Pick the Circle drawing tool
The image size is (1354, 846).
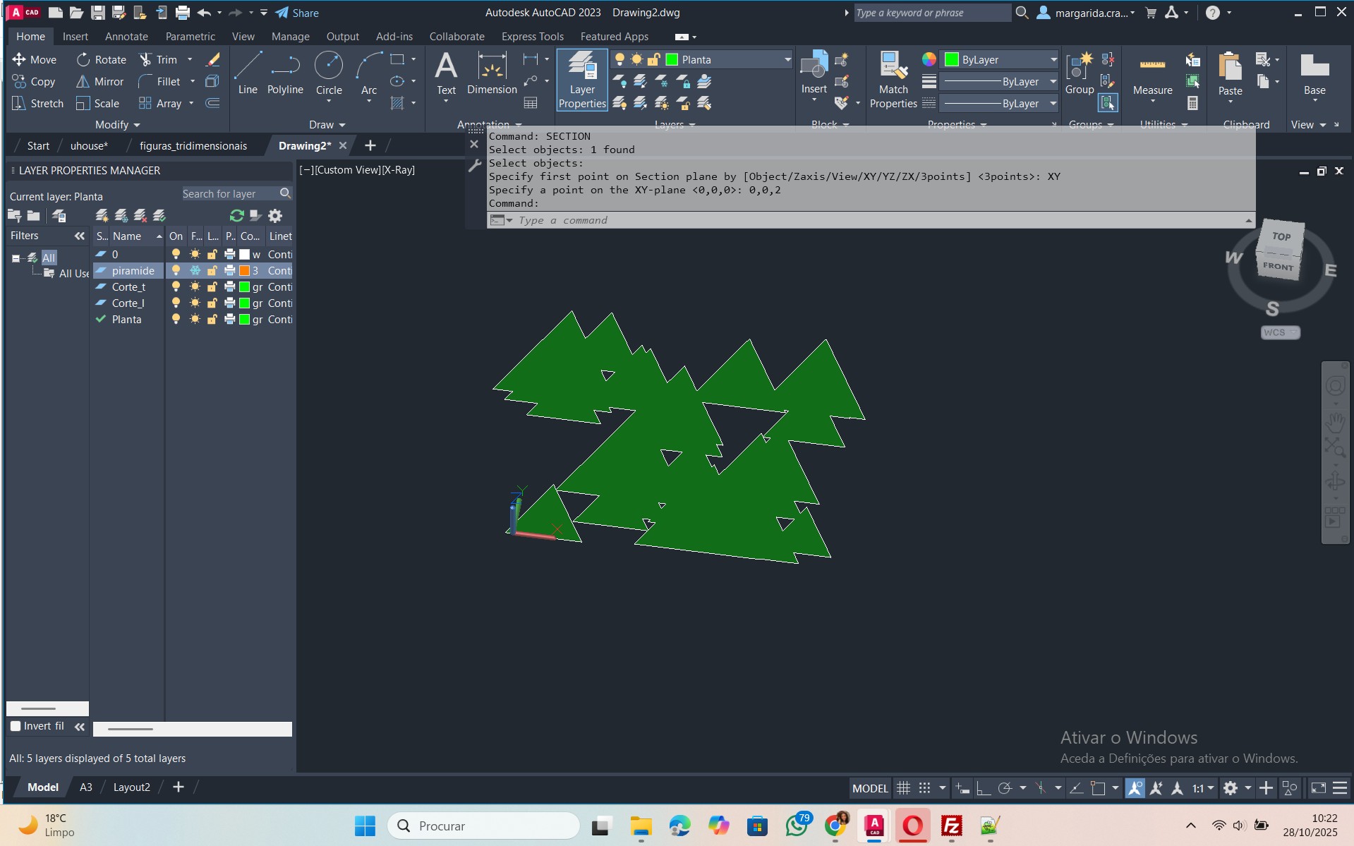coord(328,73)
